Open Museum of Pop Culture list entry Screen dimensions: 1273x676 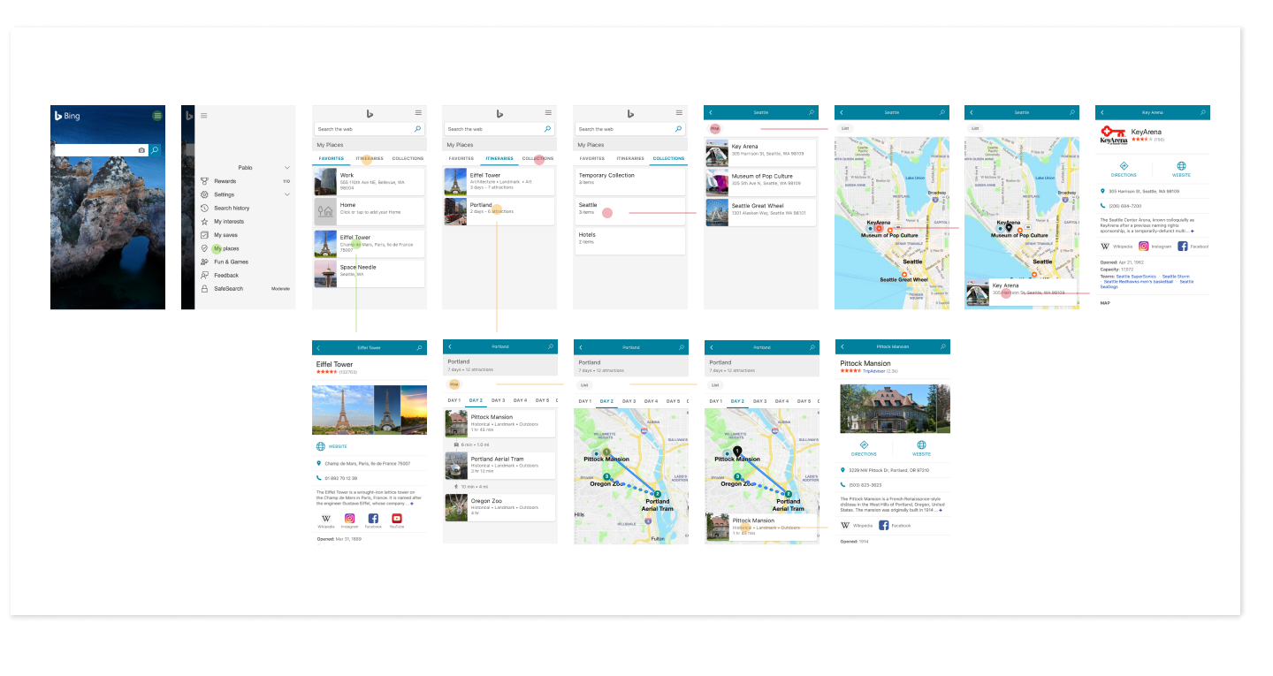pos(761,183)
